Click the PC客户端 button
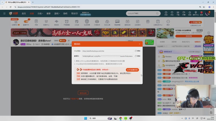216x121 pixels. point(195,22)
